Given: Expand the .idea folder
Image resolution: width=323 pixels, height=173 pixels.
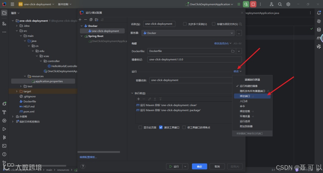Looking at the screenshot, I should coord(17,26).
